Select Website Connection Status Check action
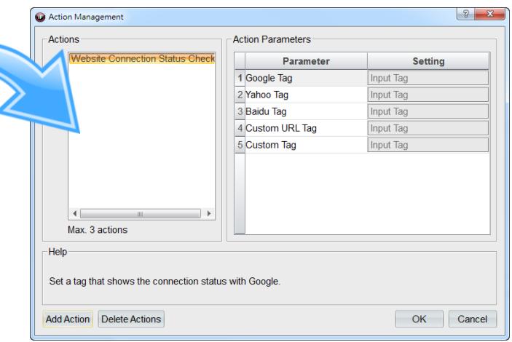Screen dimensions: 512x342 click(142, 58)
